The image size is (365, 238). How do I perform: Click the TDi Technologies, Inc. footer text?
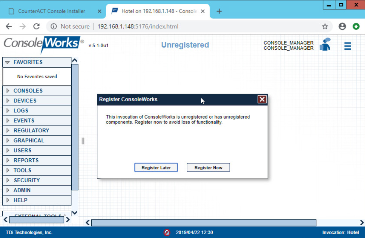click(29, 232)
